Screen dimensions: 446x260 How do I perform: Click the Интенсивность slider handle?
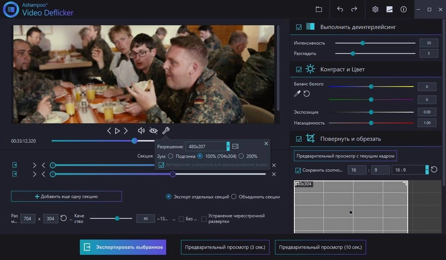click(363, 43)
